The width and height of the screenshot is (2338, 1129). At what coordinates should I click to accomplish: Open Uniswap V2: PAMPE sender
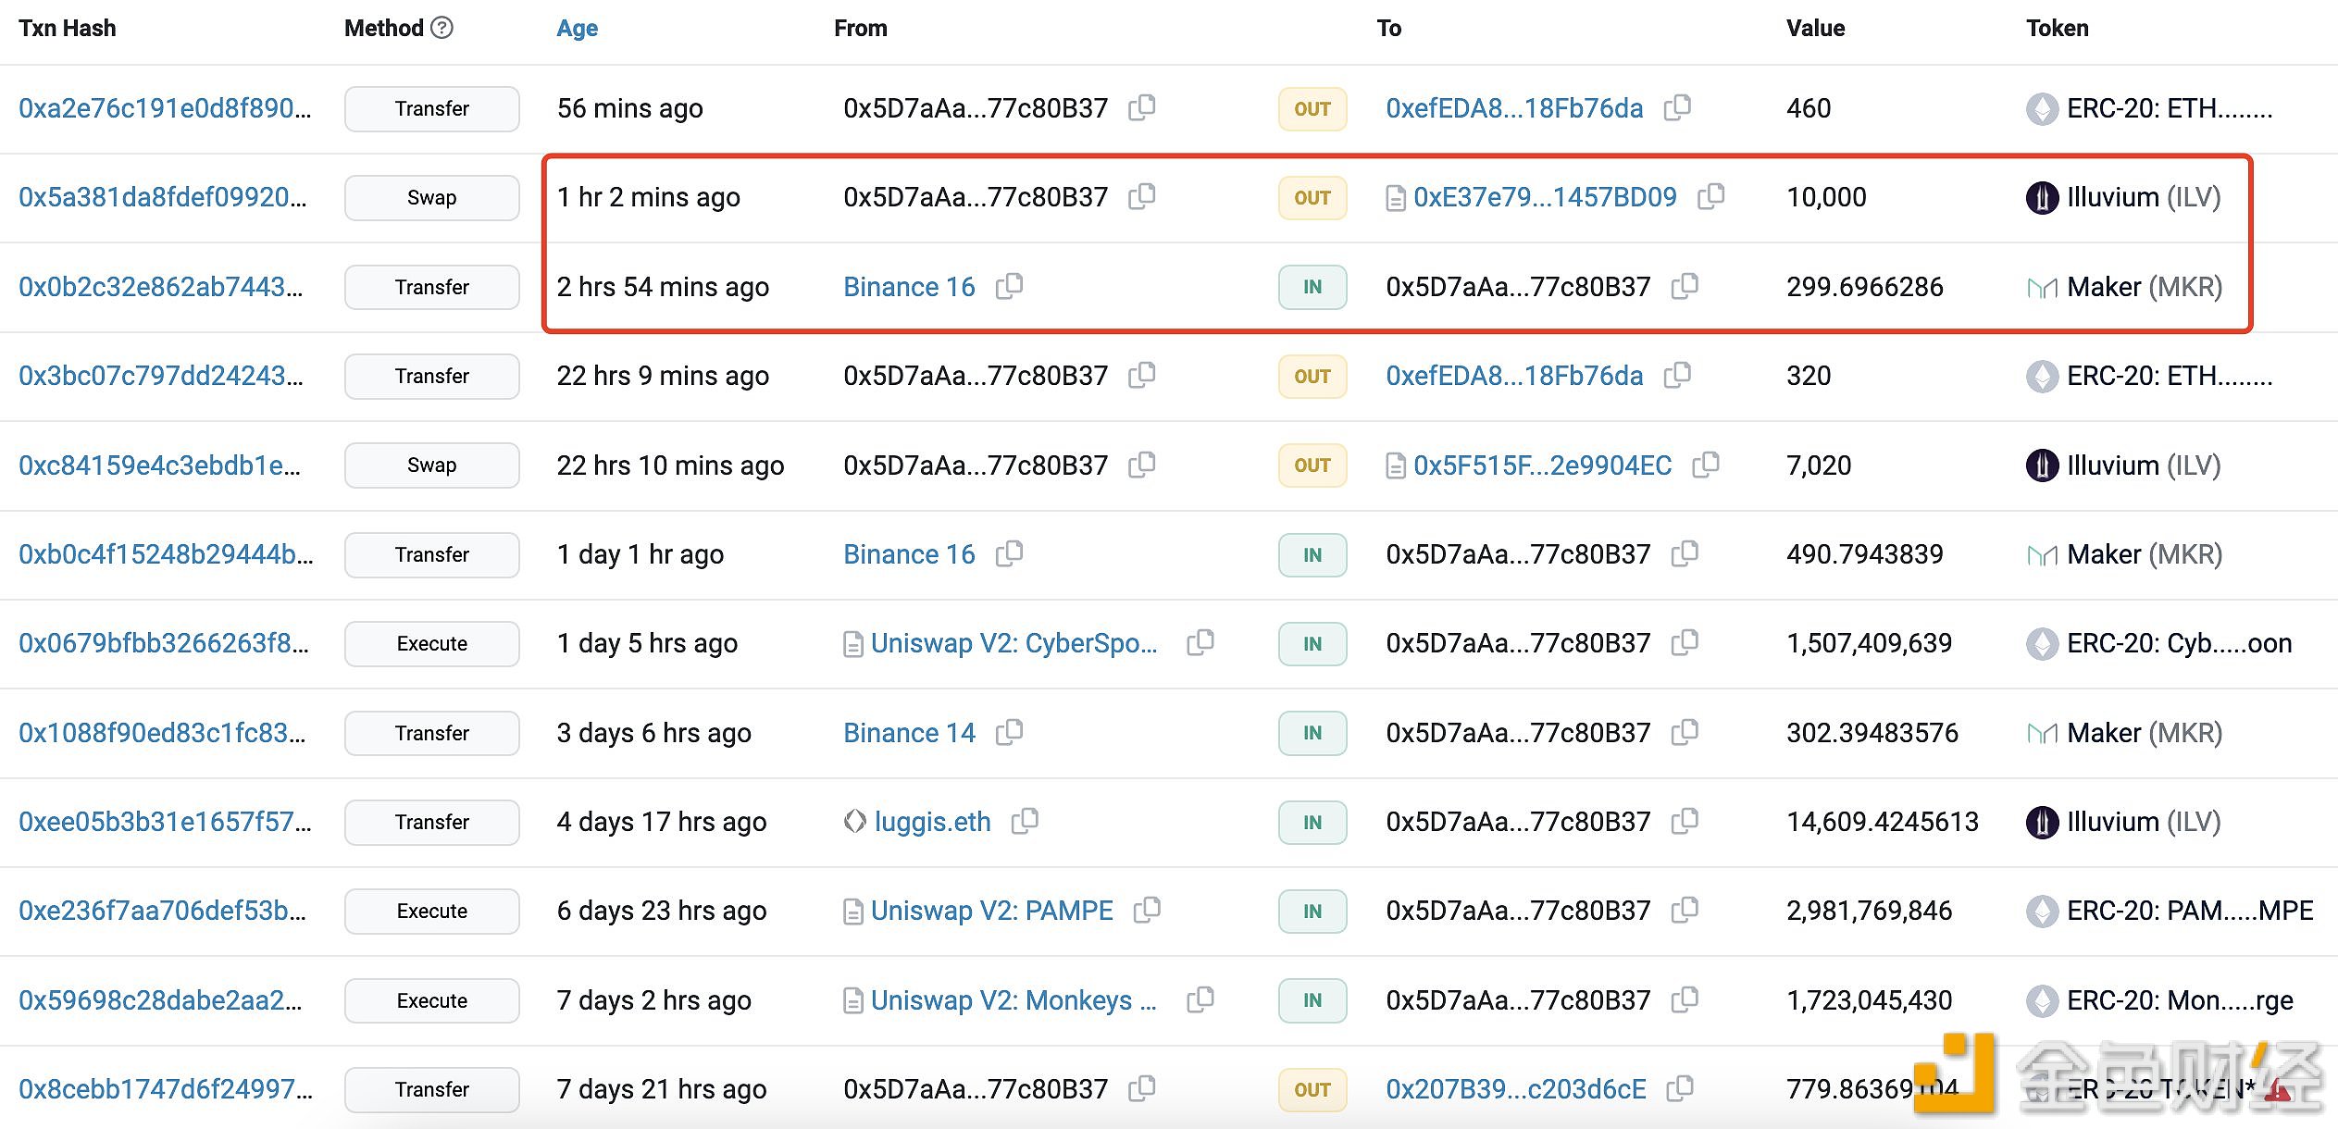click(991, 911)
